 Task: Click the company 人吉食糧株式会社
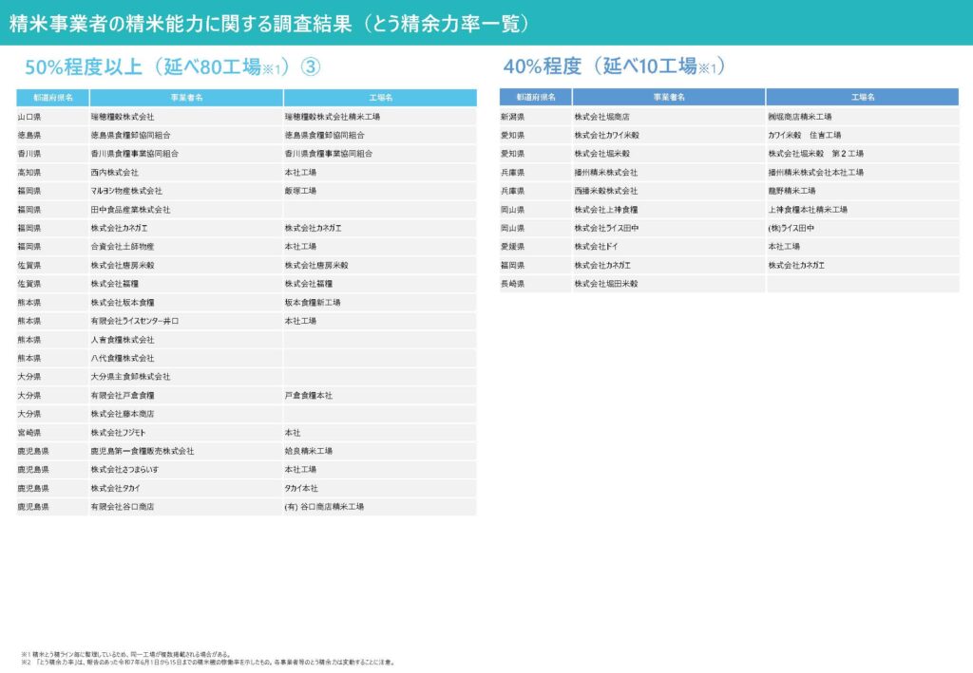pos(123,340)
